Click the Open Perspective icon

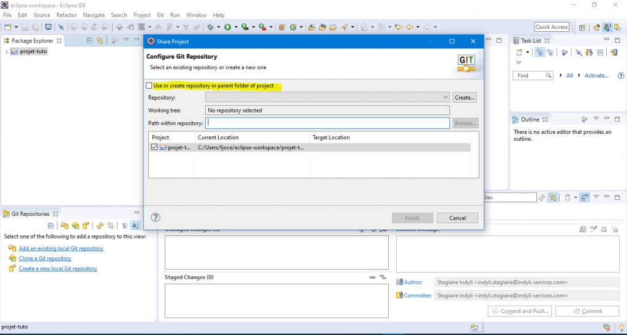(583, 27)
